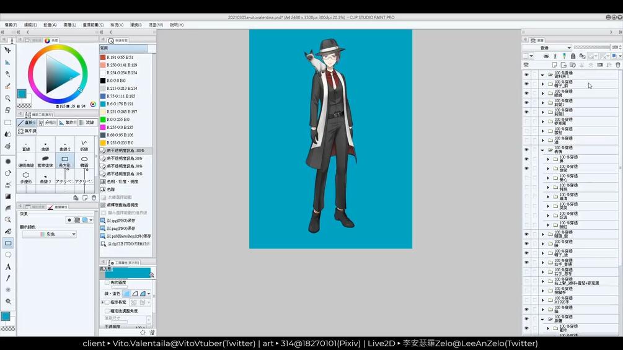Open the 編輯(E) menu
Image resolution: width=623 pixels, height=350 pixels.
click(x=30, y=25)
